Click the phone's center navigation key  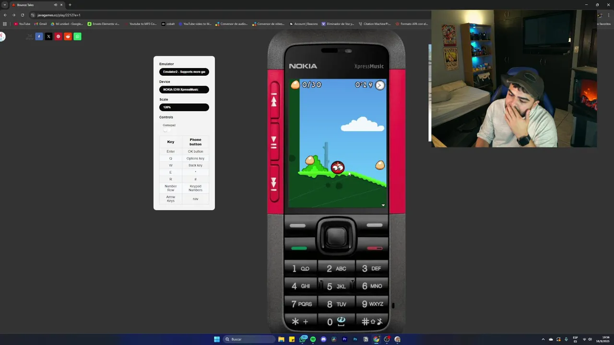coord(336,236)
